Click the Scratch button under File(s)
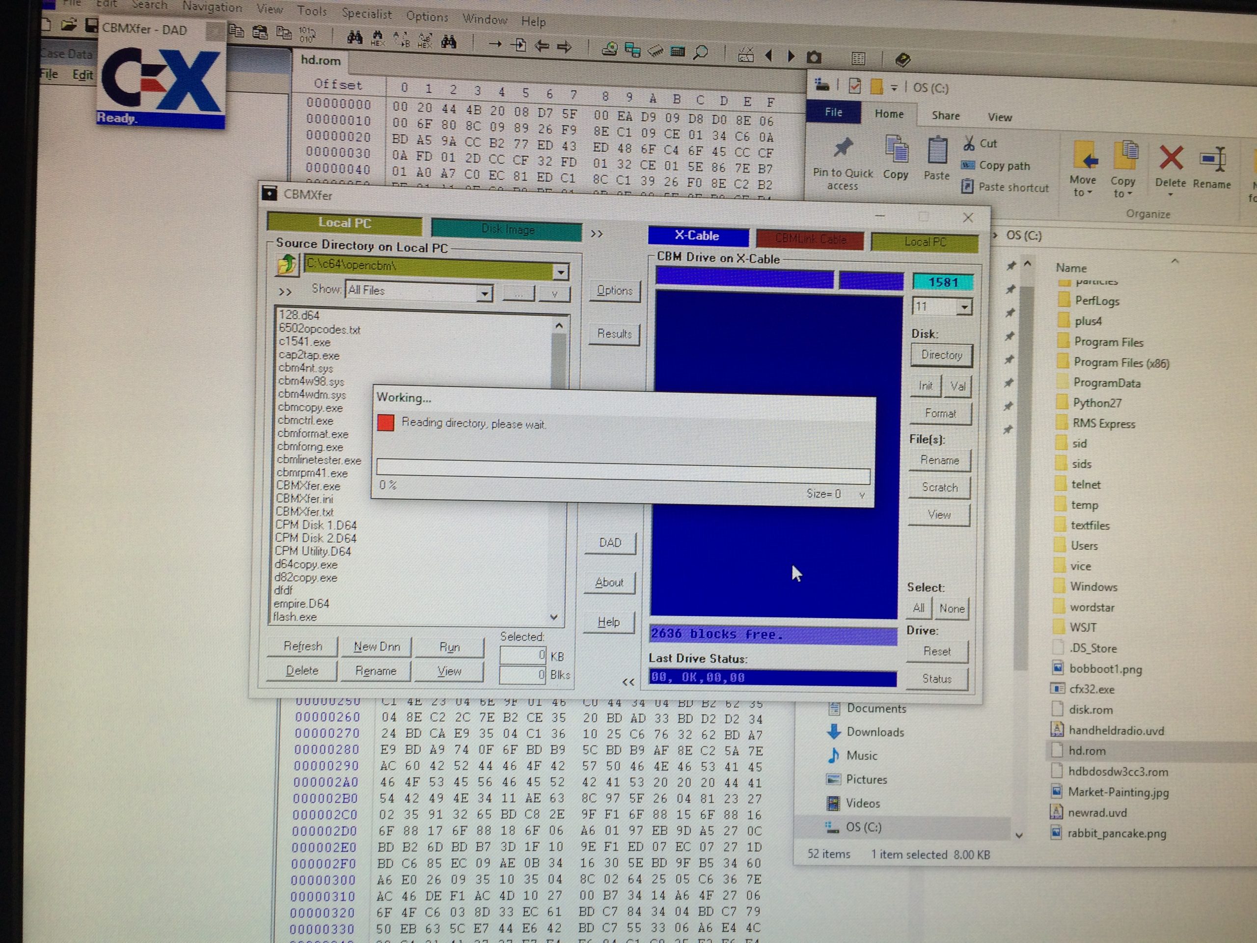Screen dimensions: 1257x943 pyautogui.click(x=939, y=487)
